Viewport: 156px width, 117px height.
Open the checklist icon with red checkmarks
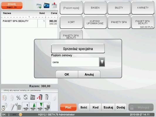click(5, 97)
